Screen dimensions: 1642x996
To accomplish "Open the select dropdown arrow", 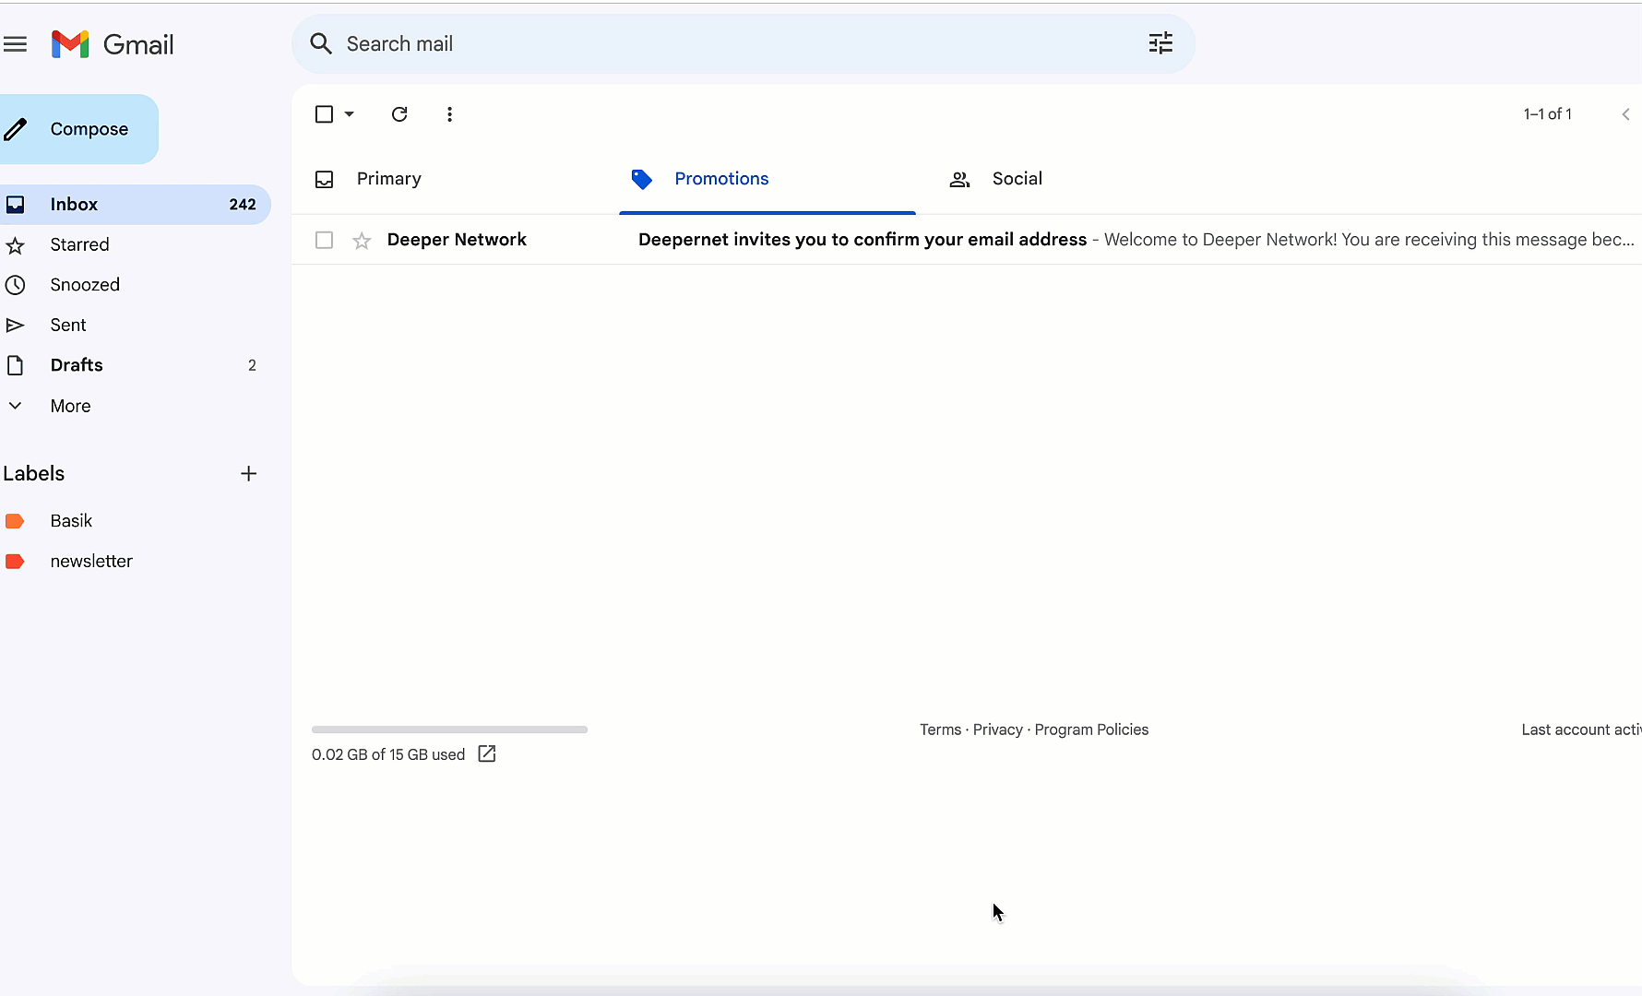I will coord(350,114).
